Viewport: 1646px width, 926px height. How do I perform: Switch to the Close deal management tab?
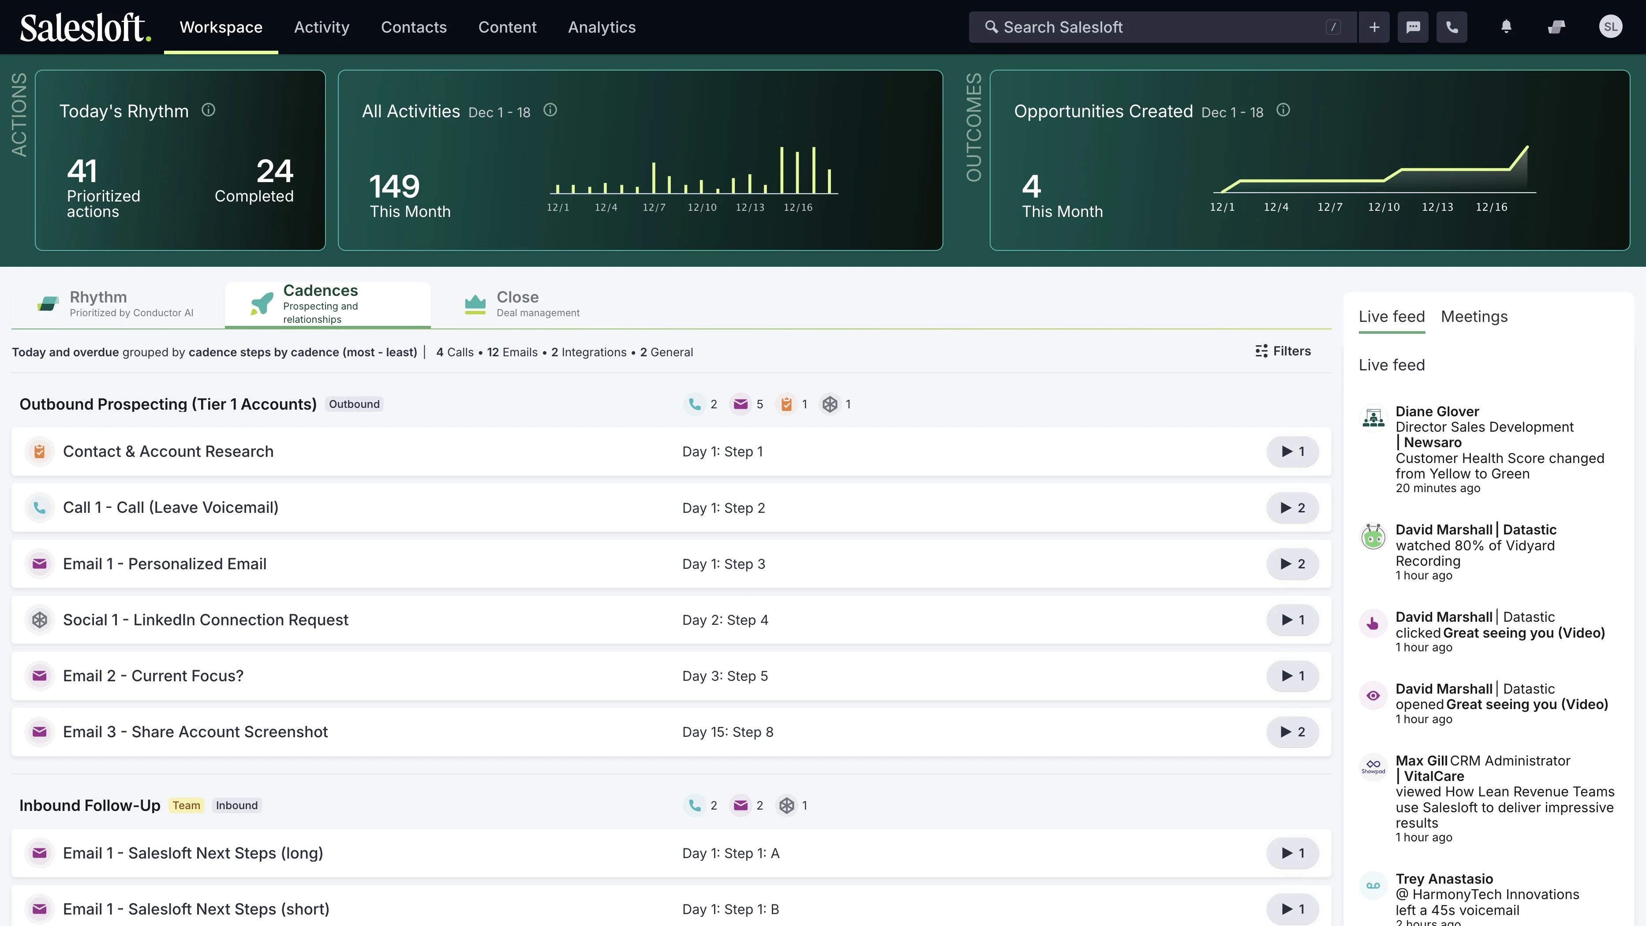point(523,304)
